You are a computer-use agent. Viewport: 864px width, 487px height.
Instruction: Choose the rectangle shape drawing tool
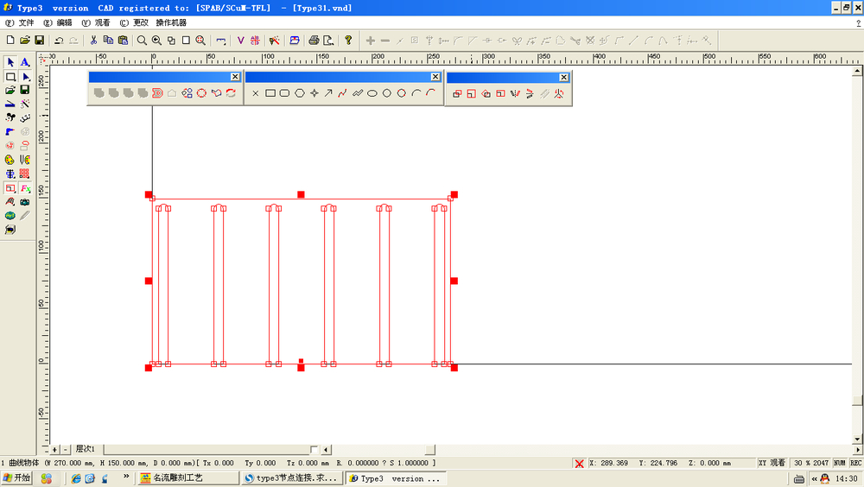pos(270,93)
